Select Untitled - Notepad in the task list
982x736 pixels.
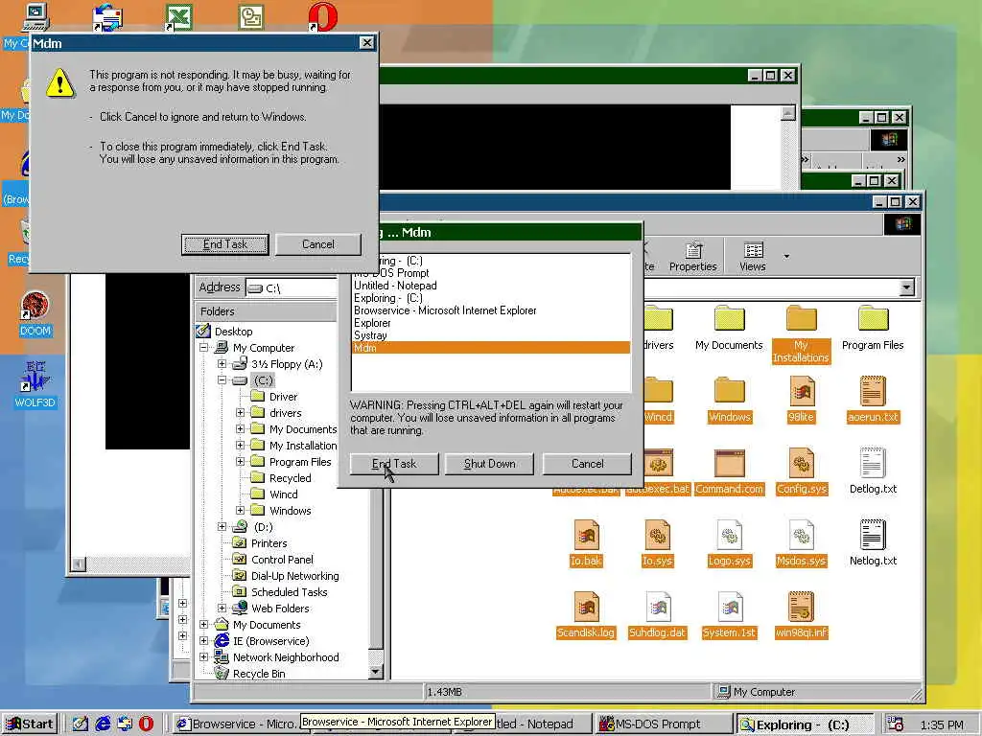[x=395, y=286]
